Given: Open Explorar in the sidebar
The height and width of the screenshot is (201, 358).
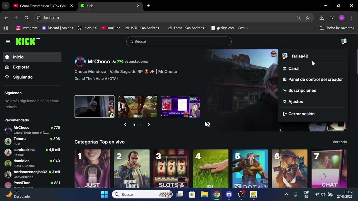Looking at the screenshot, I should (x=32, y=67).
